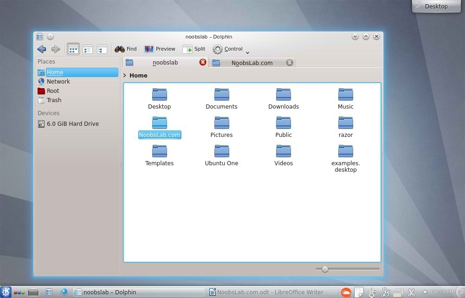
Task: Open the Control menu
Action: coord(228,49)
